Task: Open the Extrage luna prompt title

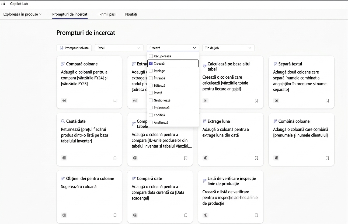Action: (x=219, y=121)
